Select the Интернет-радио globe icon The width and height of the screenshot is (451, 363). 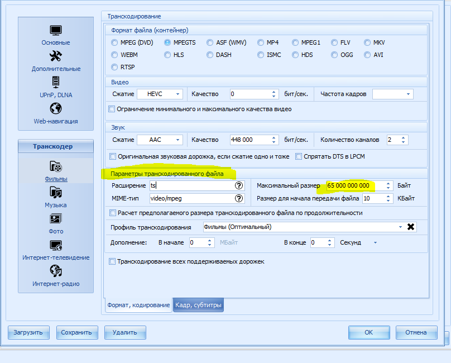56,271
